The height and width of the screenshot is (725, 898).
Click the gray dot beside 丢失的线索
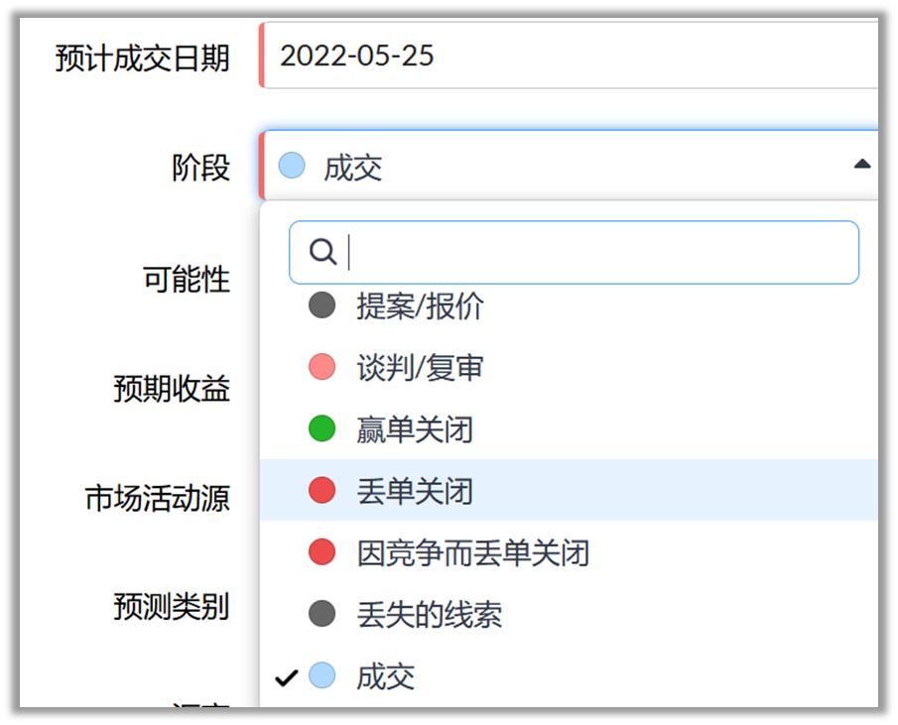(x=321, y=614)
